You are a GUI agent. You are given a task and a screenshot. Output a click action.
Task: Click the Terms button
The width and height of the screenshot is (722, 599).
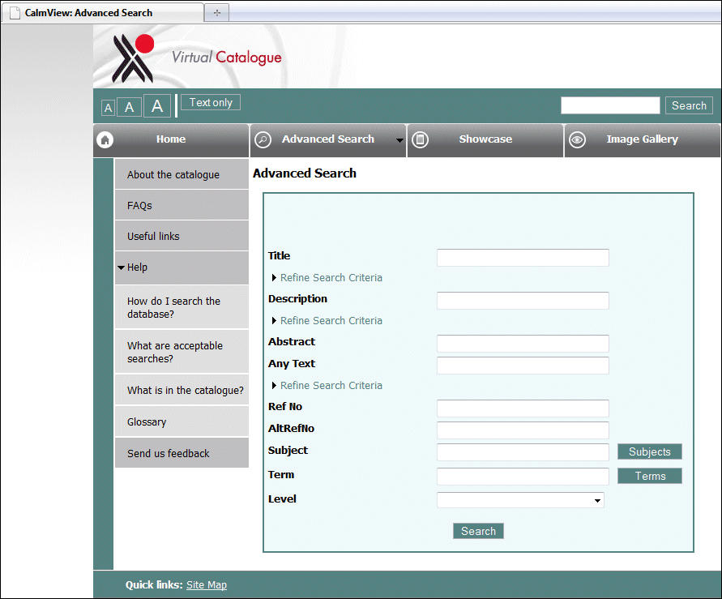649,476
